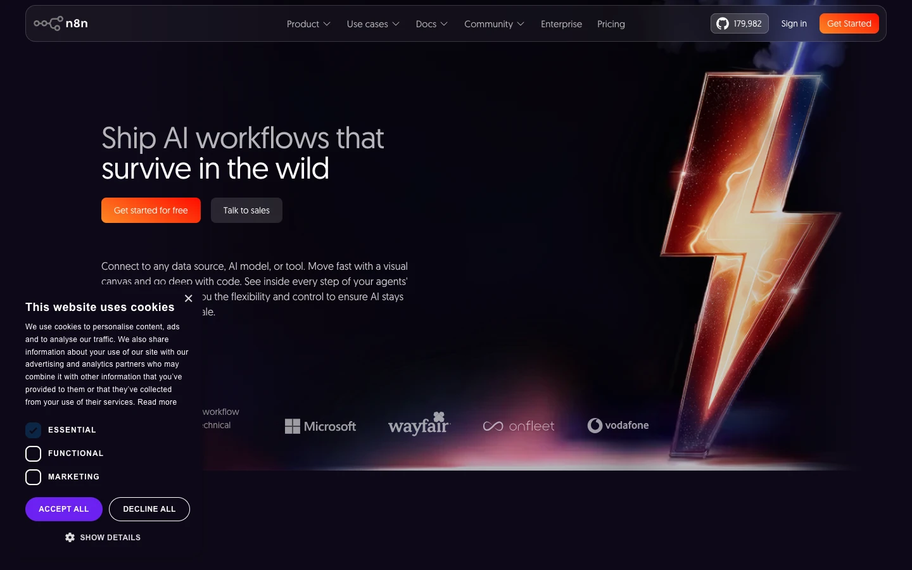Open the Use cases dropdown

pyautogui.click(x=373, y=23)
